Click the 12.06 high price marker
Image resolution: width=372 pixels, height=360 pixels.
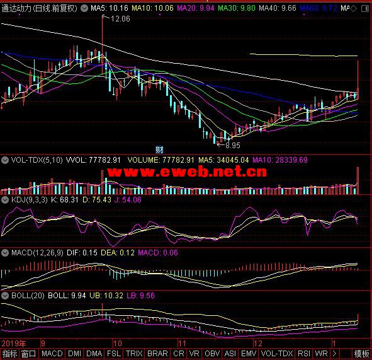[120, 19]
